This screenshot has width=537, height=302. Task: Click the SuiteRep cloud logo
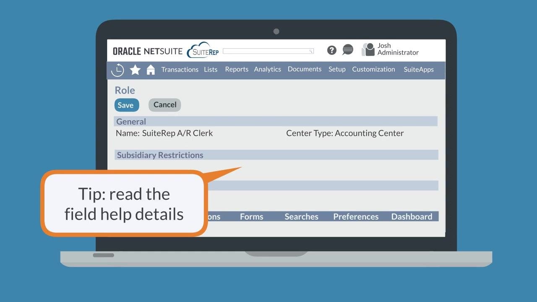pos(203,50)
